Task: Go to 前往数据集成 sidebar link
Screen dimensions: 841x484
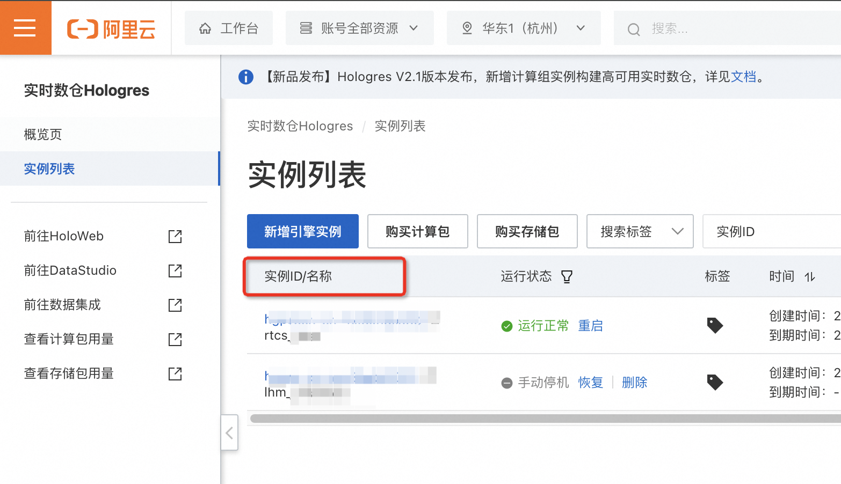Action: click(62, 305)
